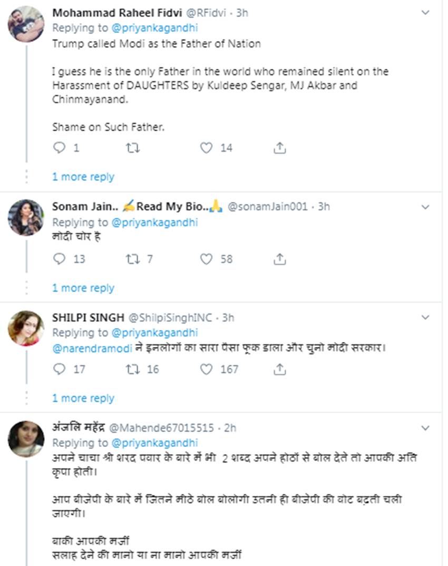
Task: Open more options on Mohammad Raheel Fidvi's tweet
Action: pyautogui.click(x=425, y=13)
